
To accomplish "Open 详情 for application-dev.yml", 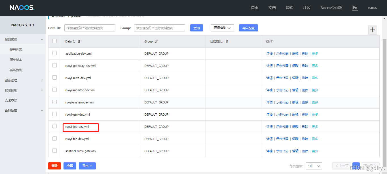I will point(269,54).
